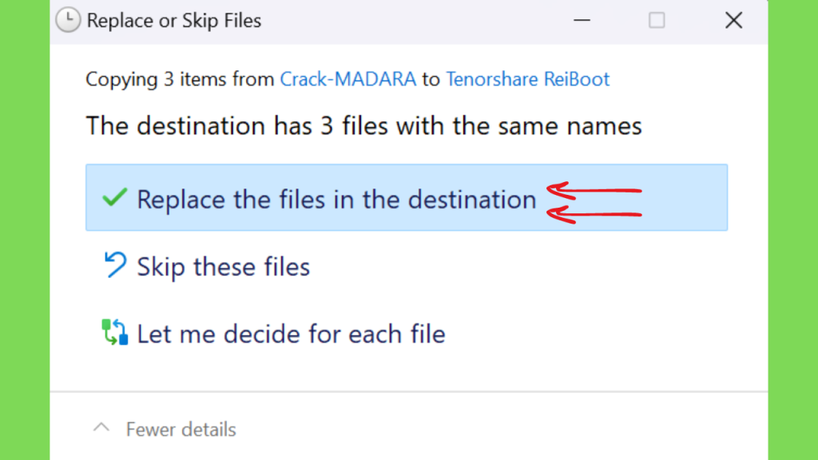Click the blue undo arrow skip icon
The image size is (818, 460).
pyautogui.click(x=115, y=264)
